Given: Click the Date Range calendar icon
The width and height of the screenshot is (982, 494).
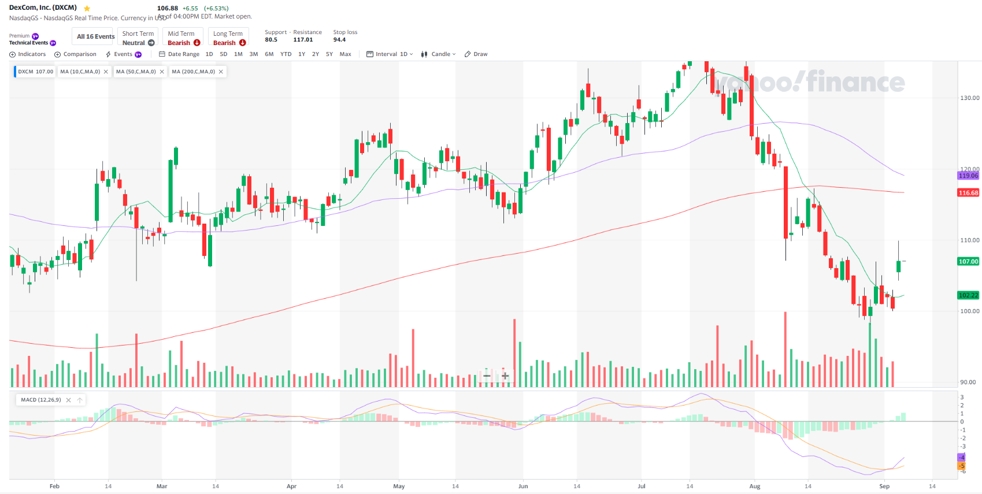Looking at the screenshot, I should [x=162, y=54].
